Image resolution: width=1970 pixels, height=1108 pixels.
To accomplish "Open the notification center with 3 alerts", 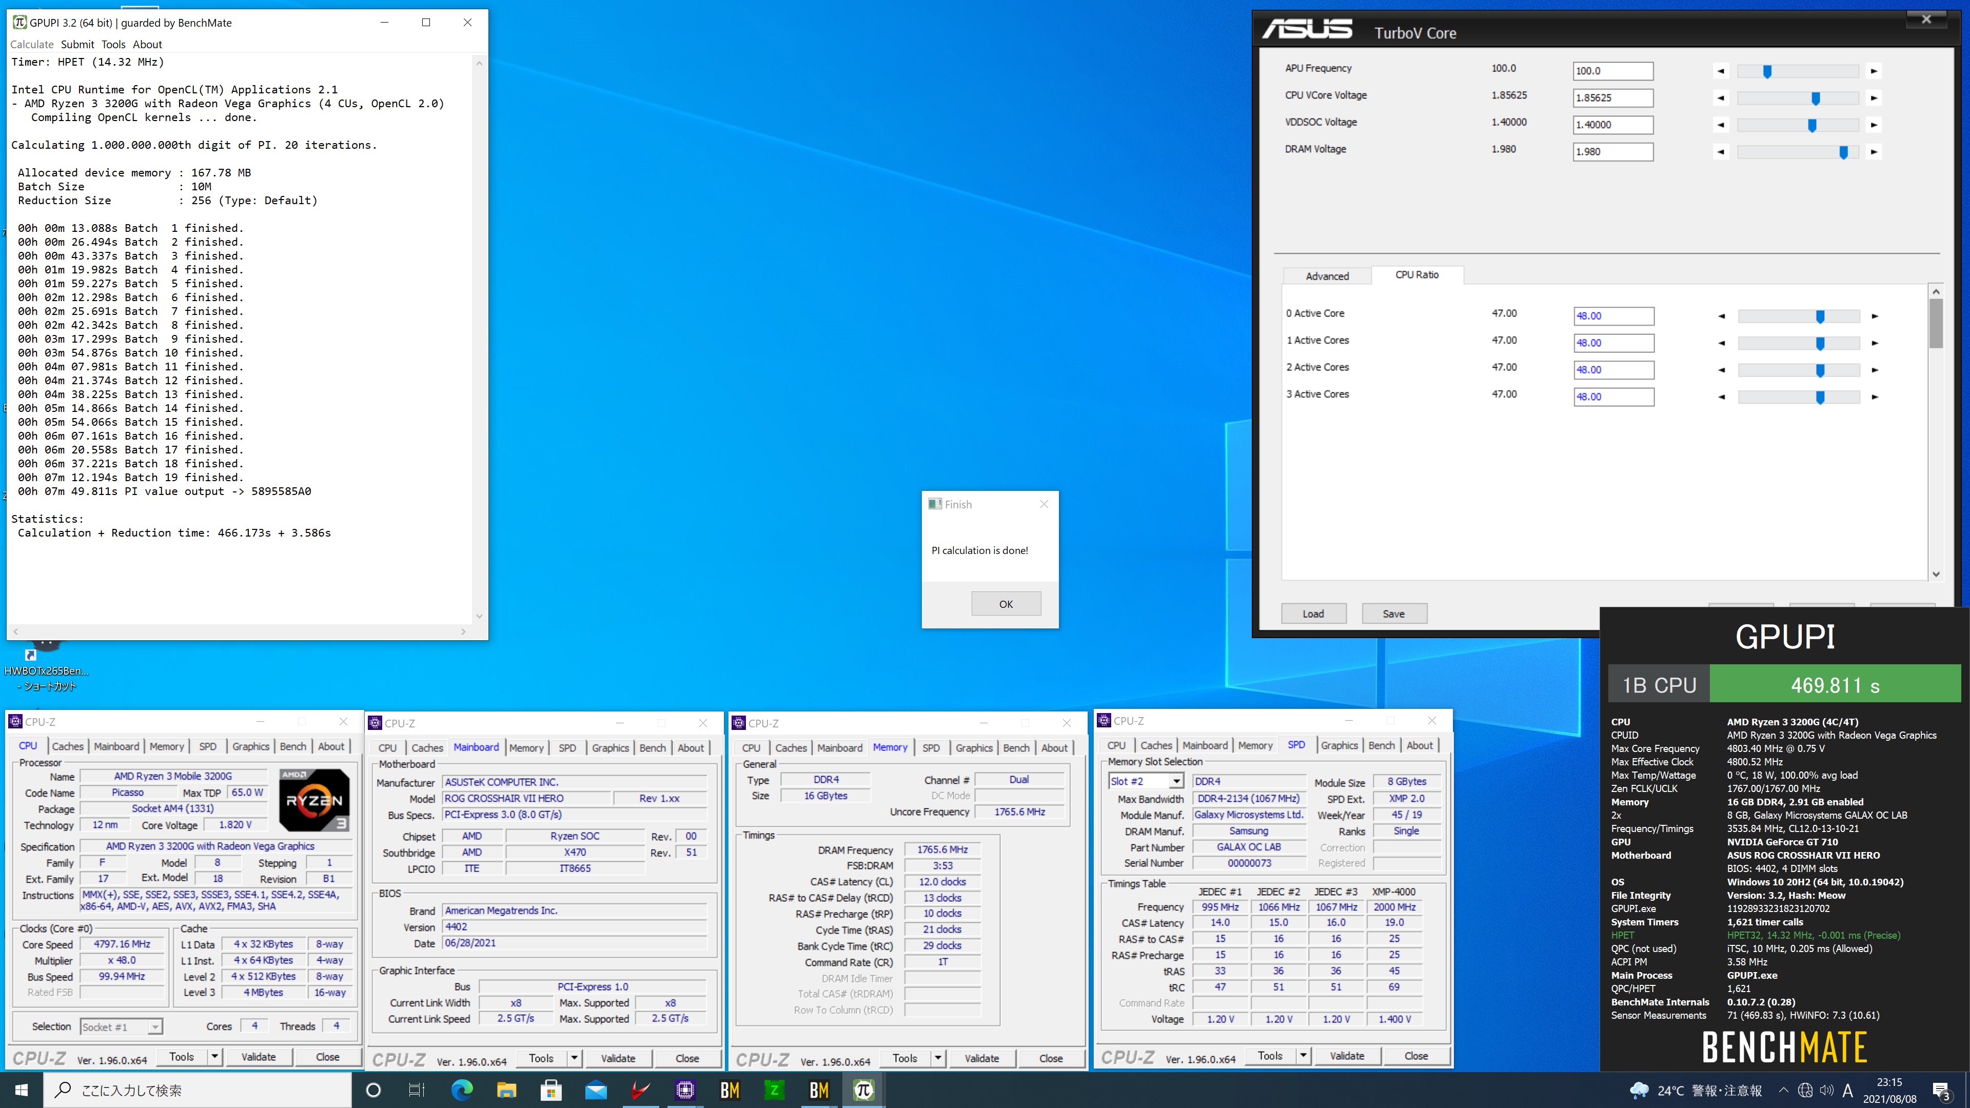I will 1942,1091.
